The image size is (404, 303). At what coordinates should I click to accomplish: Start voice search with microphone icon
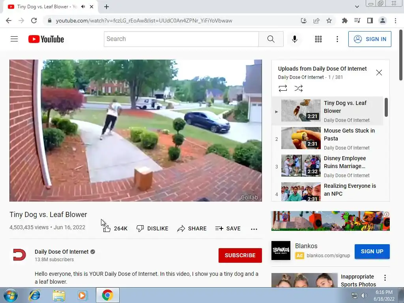[x=294, y=39]
